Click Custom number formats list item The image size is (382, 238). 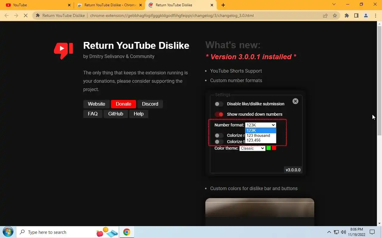[x=236, y=80]
